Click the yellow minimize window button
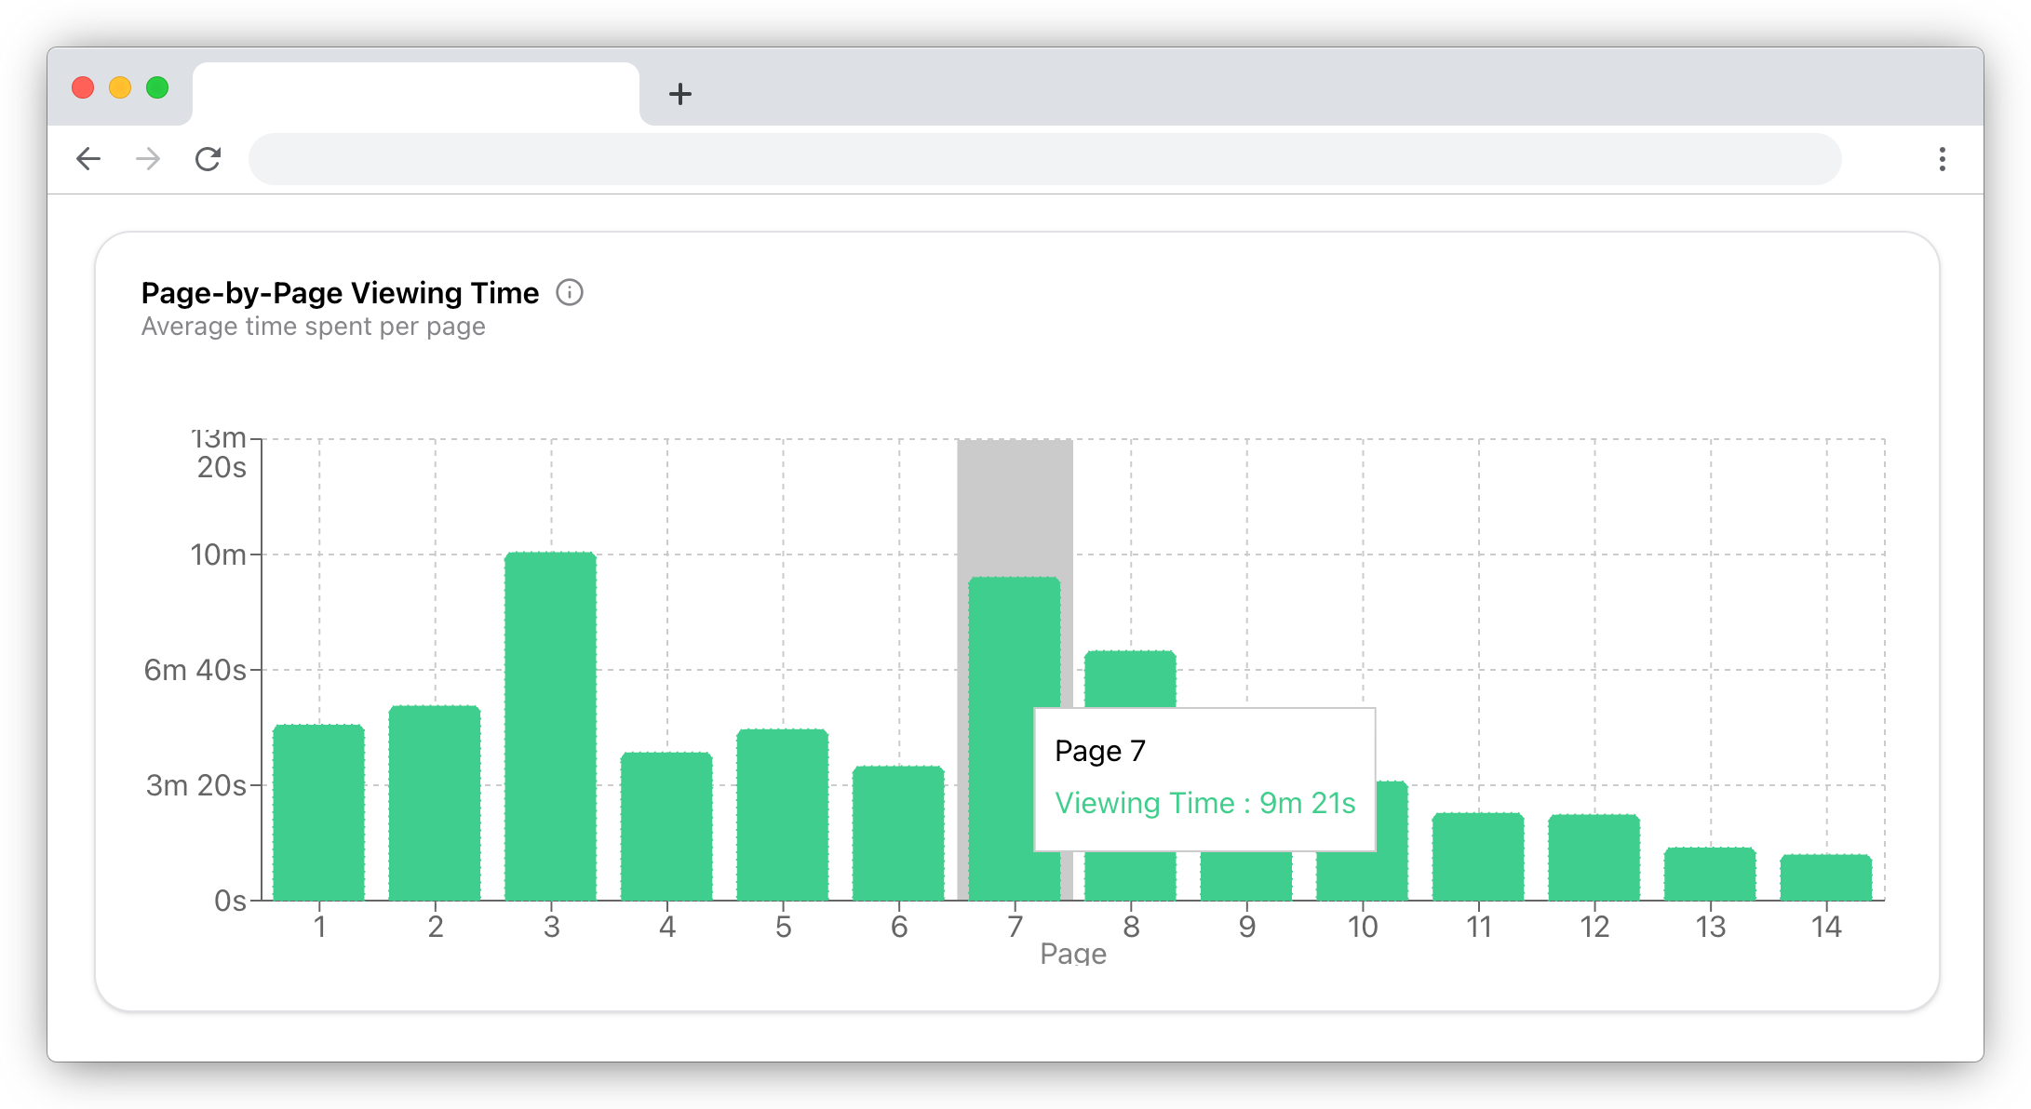Viewport: 2031px width, 1109px height. coord(120,87)
